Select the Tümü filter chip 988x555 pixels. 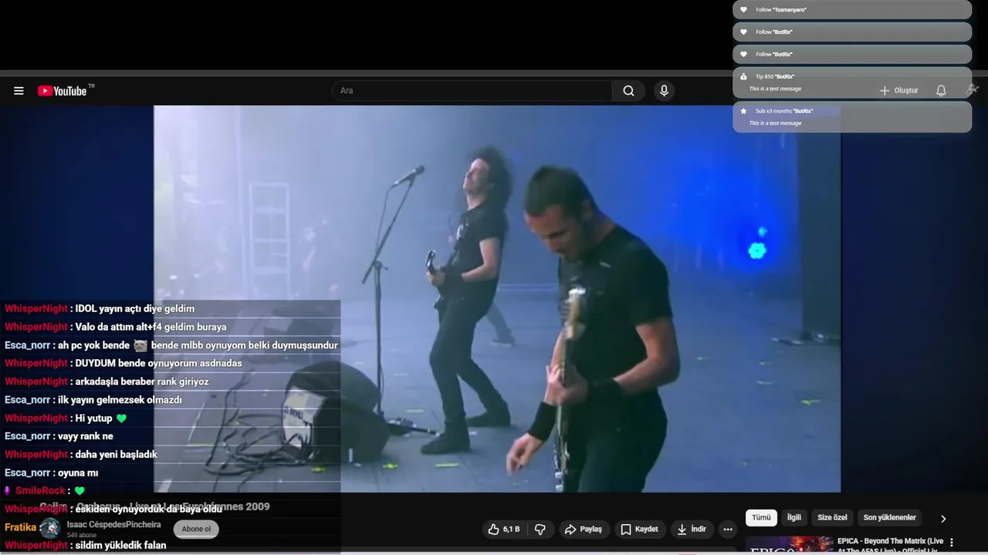tap(761, 518)
